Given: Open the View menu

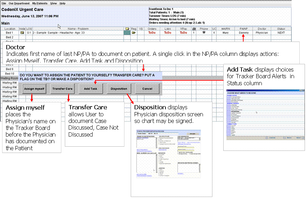Looking at the screenshot, I should pyautogui.click(x=53, y=3).
